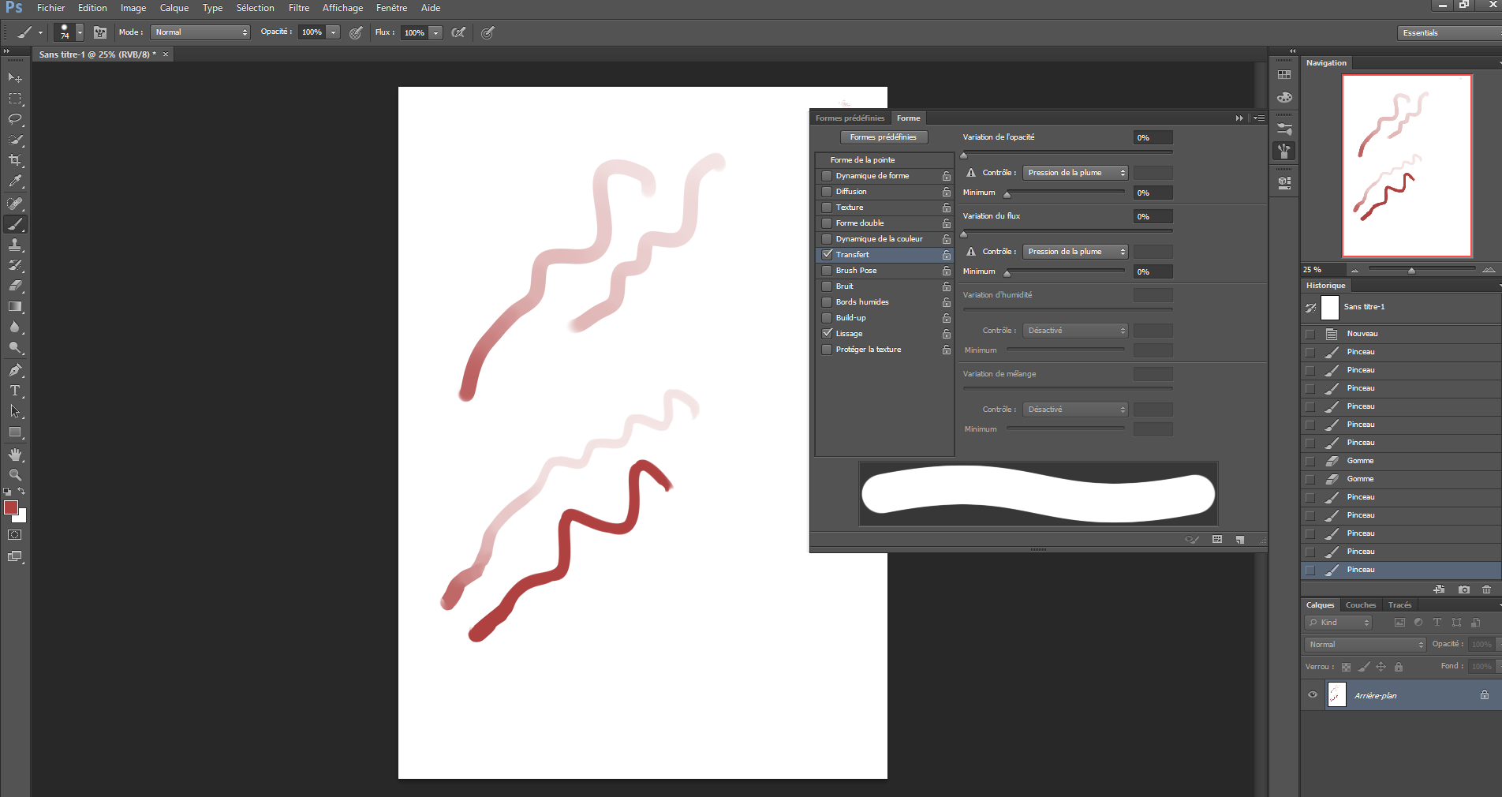The width and height of the screenshot is (1502, 797).
Task: Click the red foreground color swatch
Action: [x=11, y=507]
